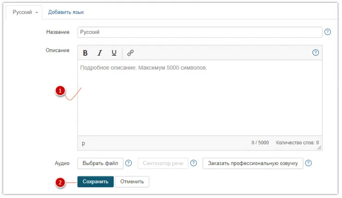Image resolution: width=342 pixels, height=198 pixels.
Task: Click into the Описание text area
Action: click(200, 98)
